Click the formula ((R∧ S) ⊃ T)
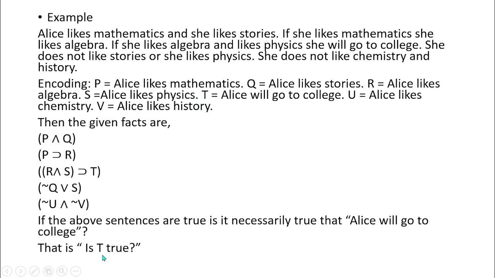The height and width of the screenshot is (278, 495). (69, 171)
